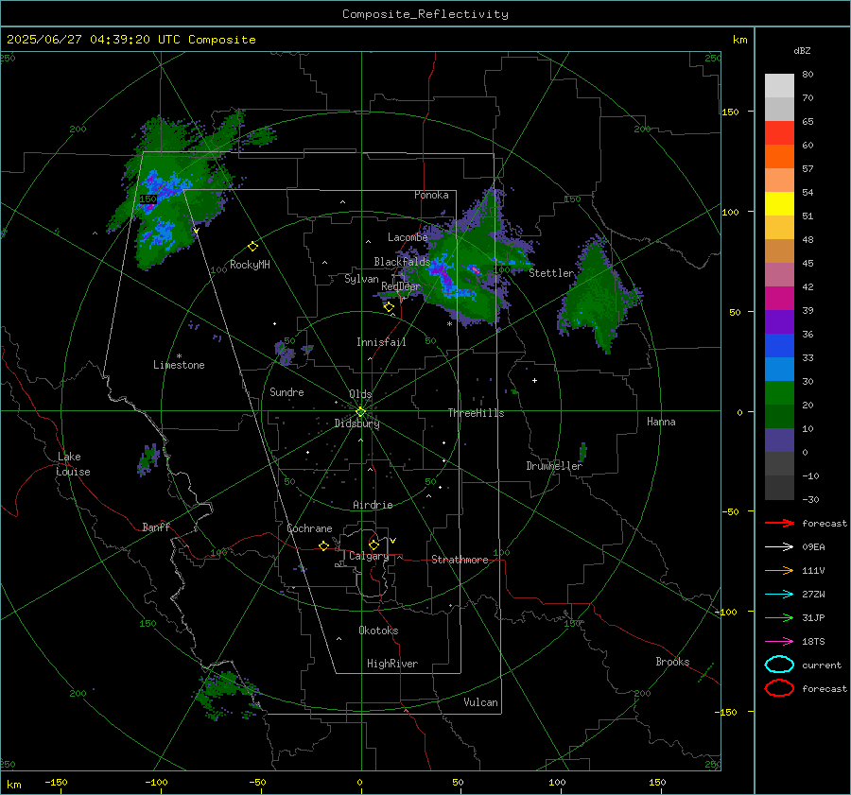The image size is (851, 795).
Task: Click the yellow diamond marker below RedDeer
Action: tap(389, 307)
